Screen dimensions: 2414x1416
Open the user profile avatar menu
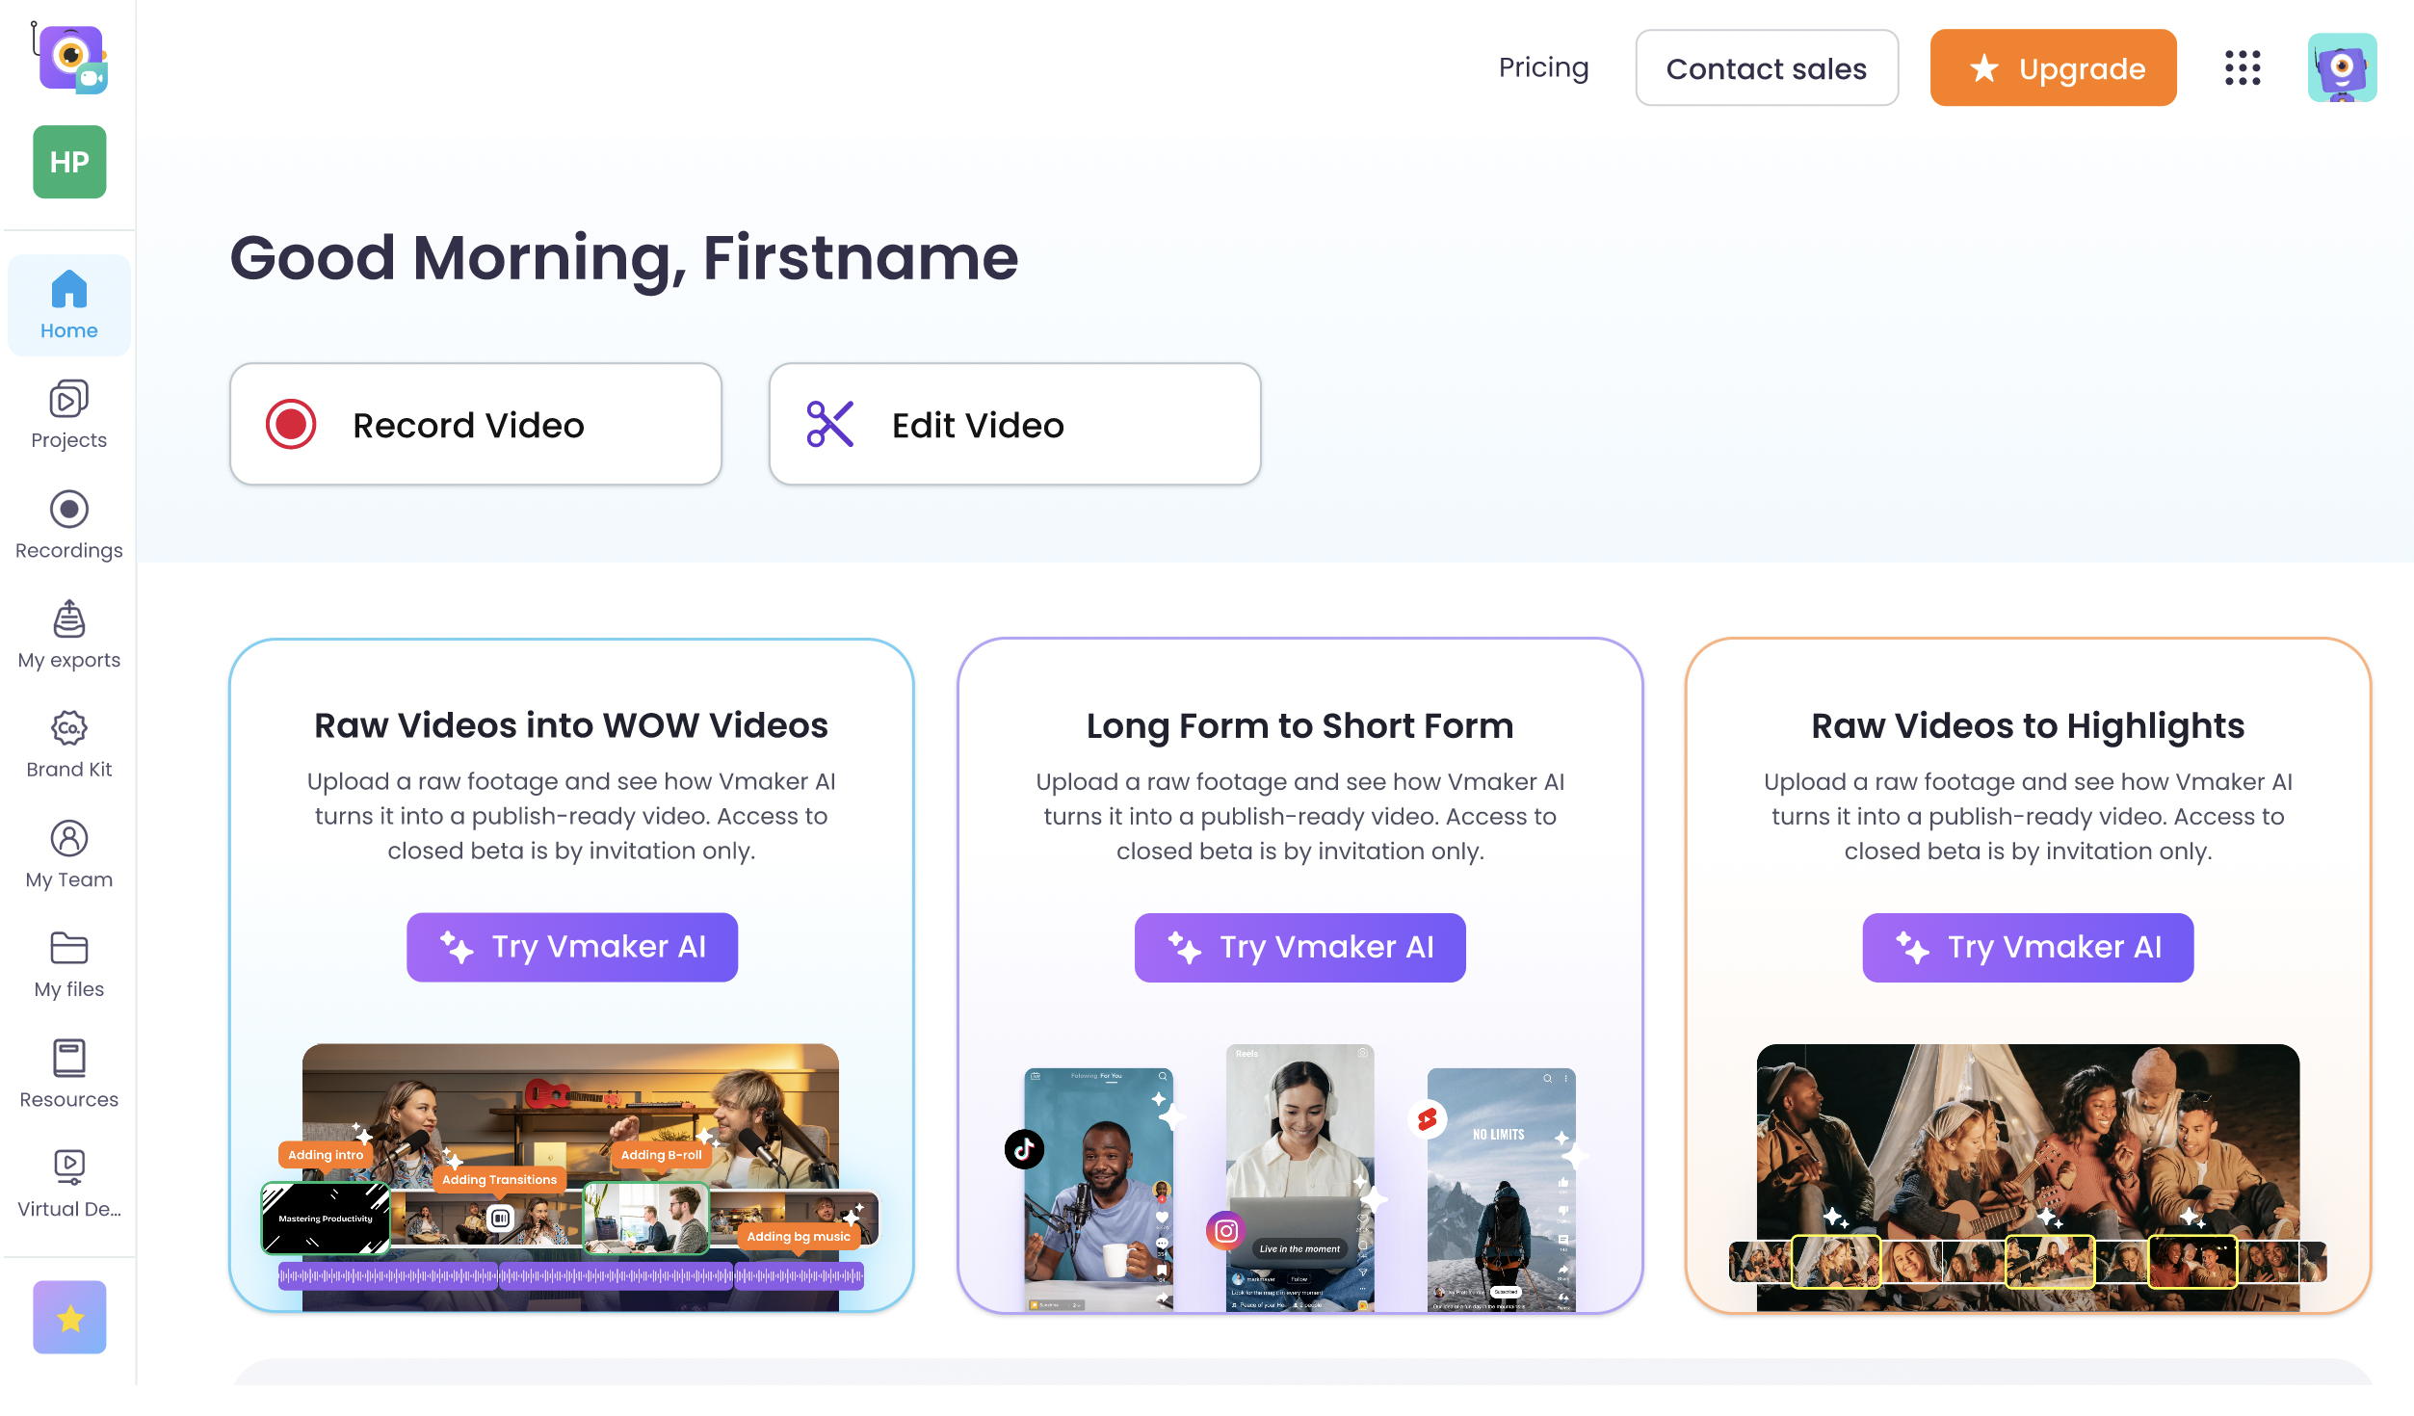(x=2342, y=68)
